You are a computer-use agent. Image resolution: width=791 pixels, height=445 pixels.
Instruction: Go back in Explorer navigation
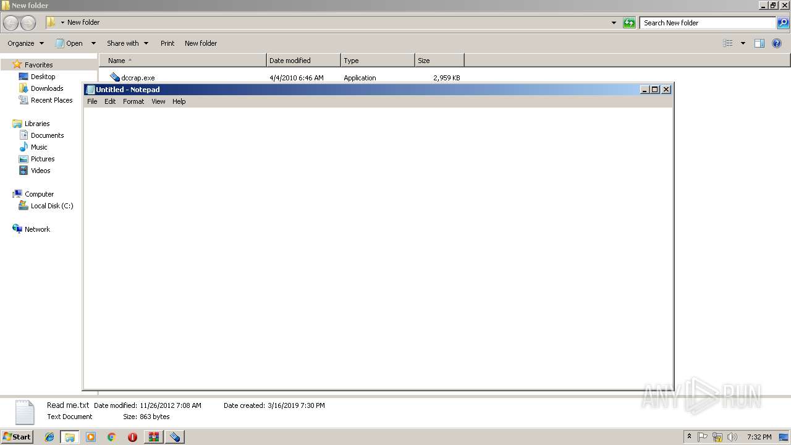click(11, 23)
